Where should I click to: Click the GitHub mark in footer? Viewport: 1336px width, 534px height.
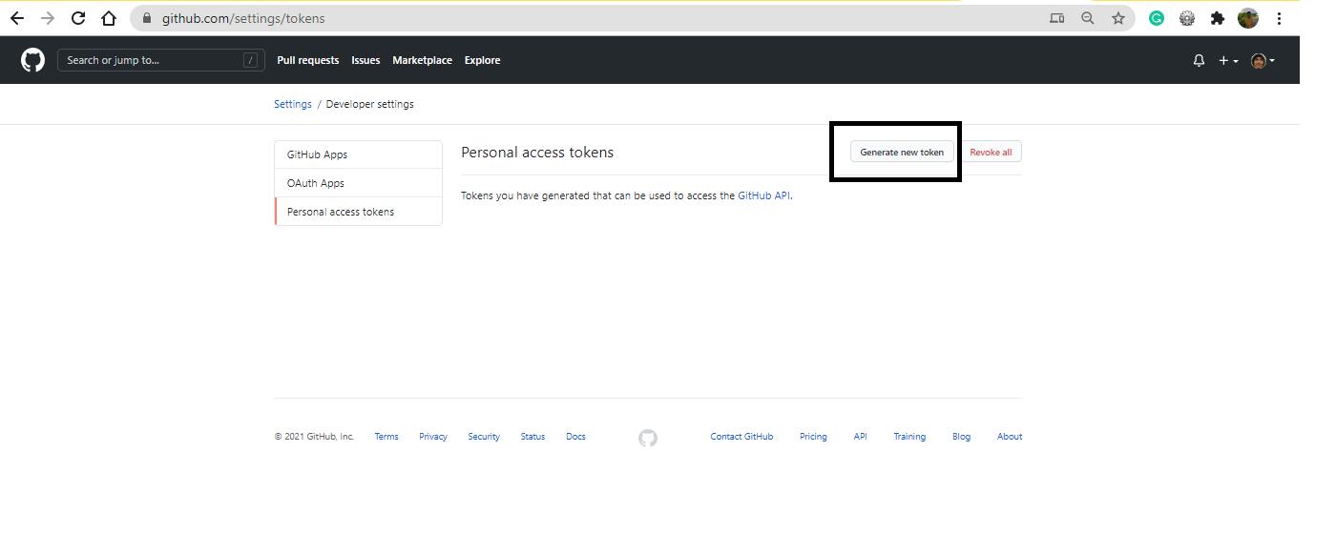point(648,438)
